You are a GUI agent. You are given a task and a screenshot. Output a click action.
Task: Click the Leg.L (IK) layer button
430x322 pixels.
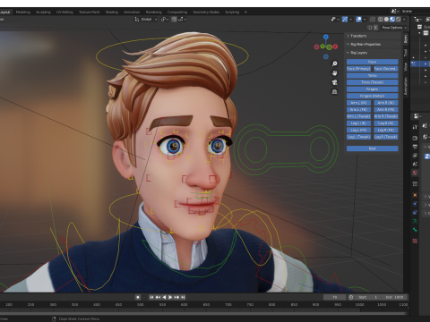358,123
